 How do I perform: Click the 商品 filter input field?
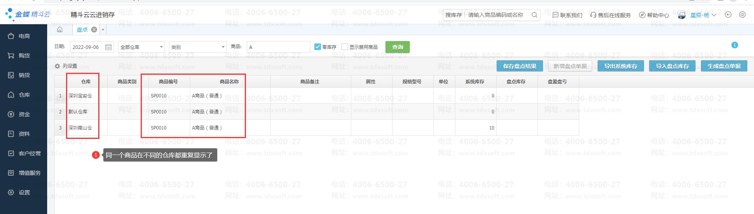[278, 47]
